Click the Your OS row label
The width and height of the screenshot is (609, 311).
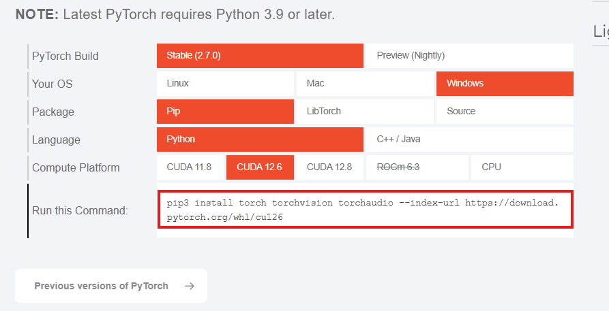(52, 84)
